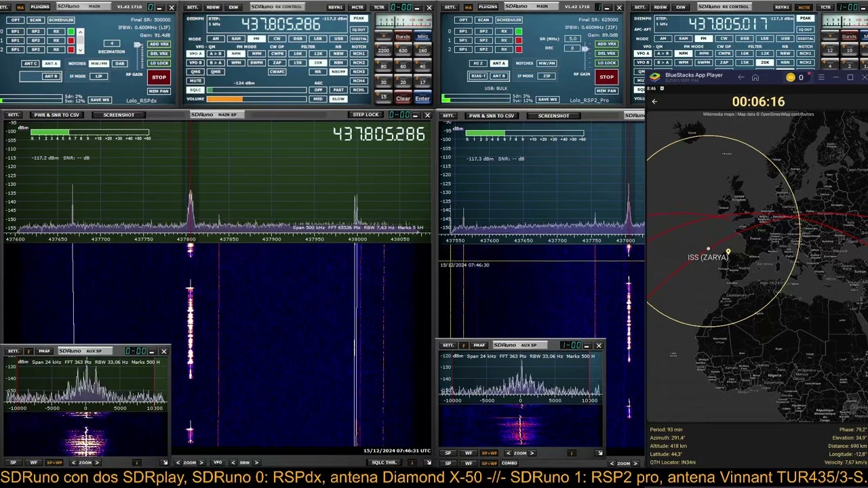Toggle SQLC squelch in left RX Control
Image resolution: width=868 pixels, height=488 pixels.
click(x=195, y=90)
